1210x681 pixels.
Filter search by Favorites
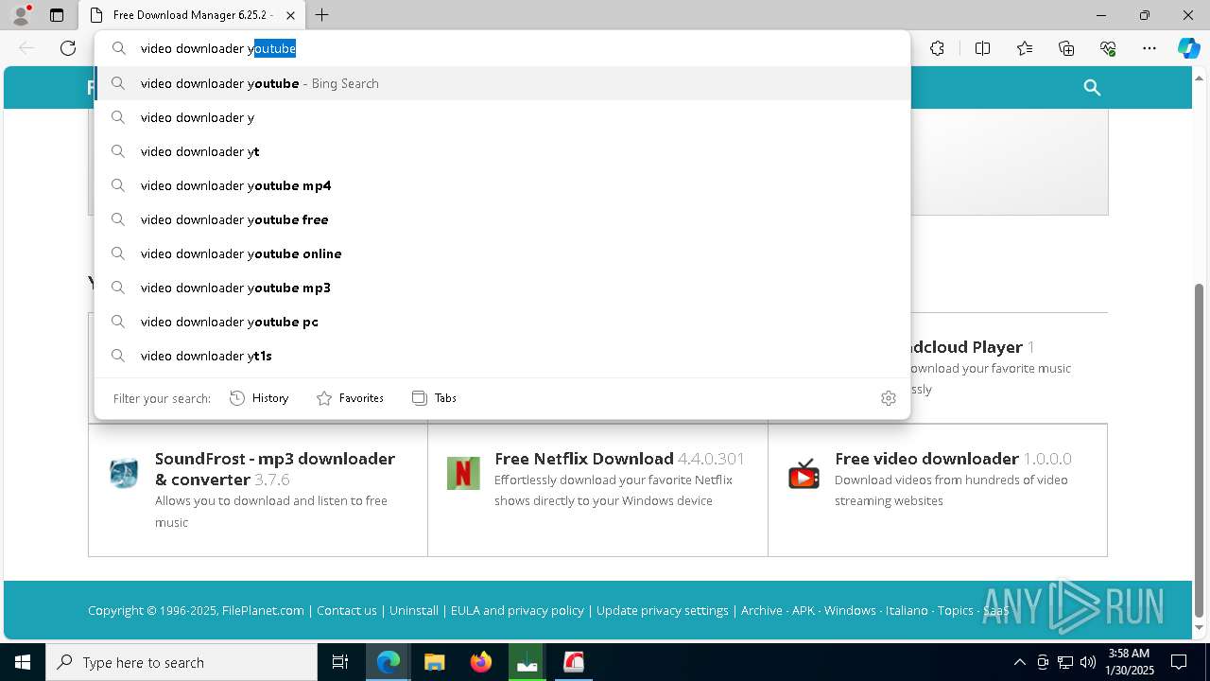click(350, 398)
